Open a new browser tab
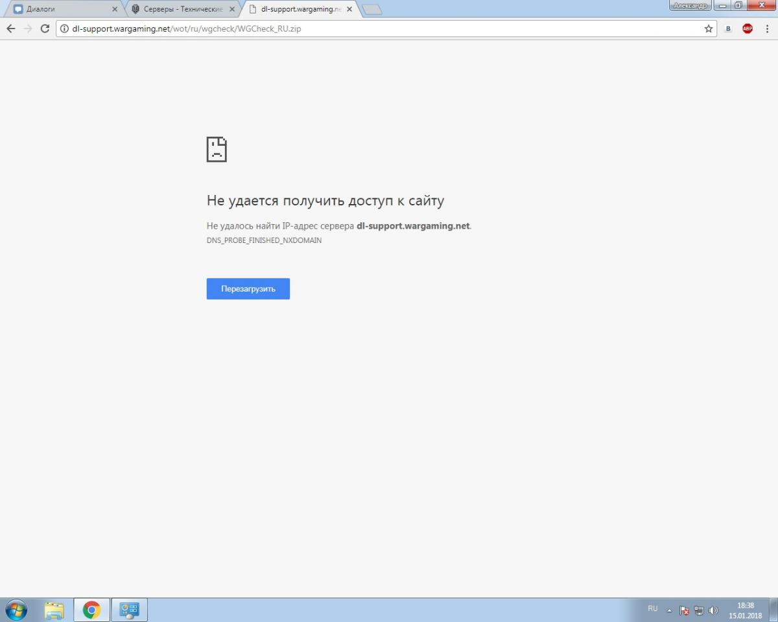The height and width of the screenshot is (622, 778). tap(371, 10)
